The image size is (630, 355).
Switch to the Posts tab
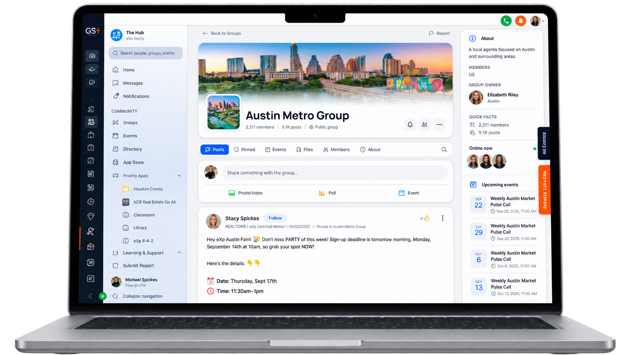[x=215, y=150]
